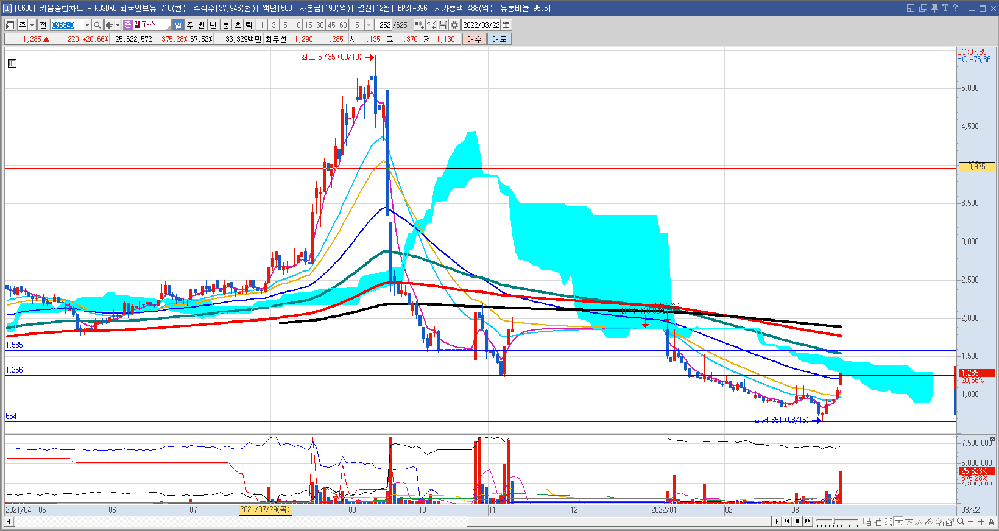Select the 15 interval button
999x531 pixels.
308,25
